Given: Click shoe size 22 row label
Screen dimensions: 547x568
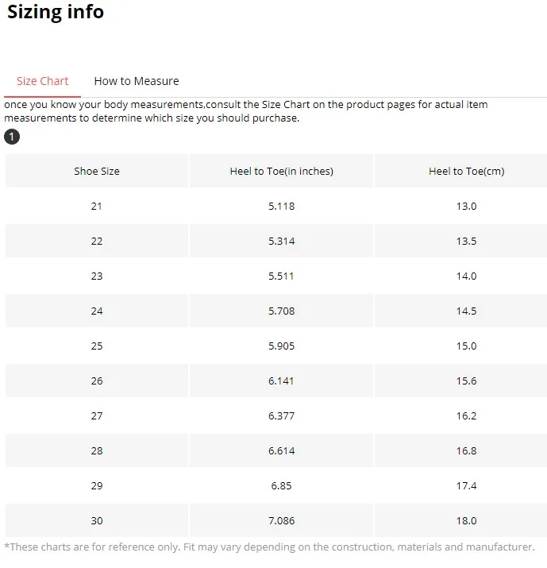Looking at the screenshot, I should click(97, 241).
